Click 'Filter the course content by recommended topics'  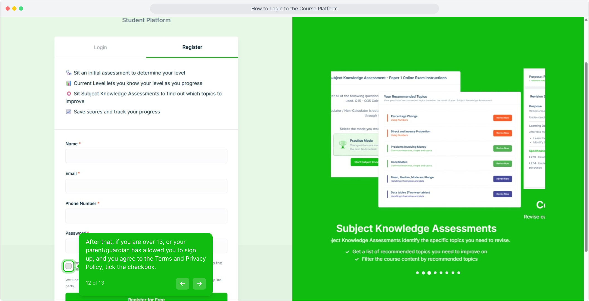(420, 259)
